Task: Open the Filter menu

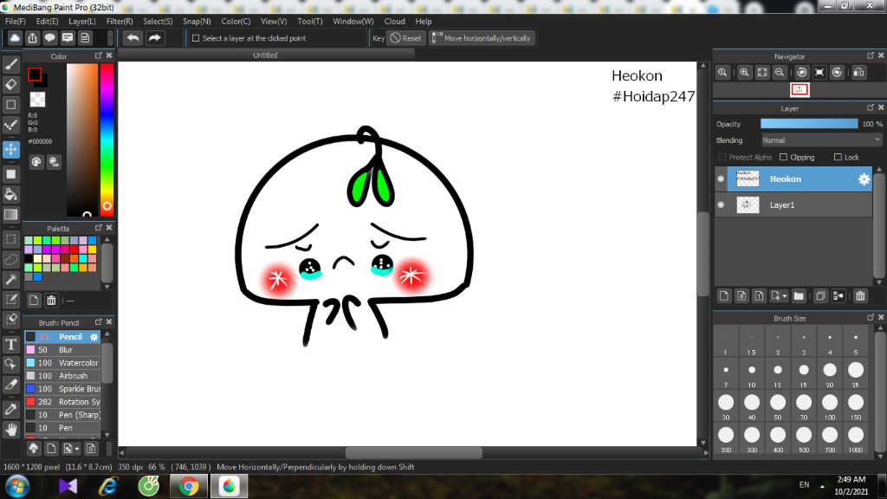Action: 120,22
